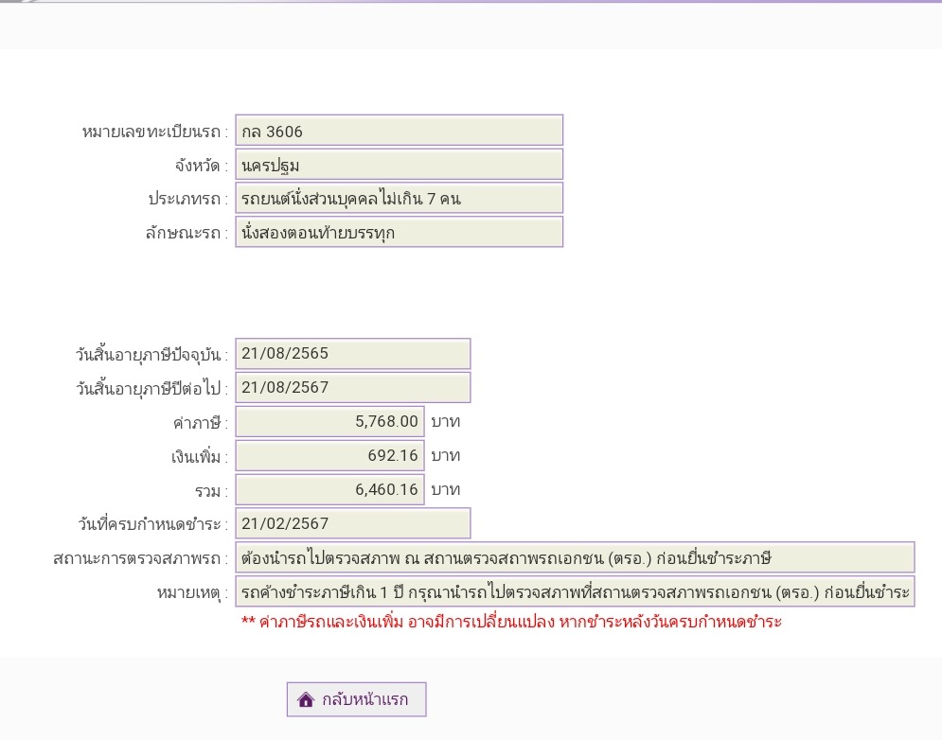This screenshot has height=740, width=942.
Task: Click the home icon on the กลับหน้าแรก button
Action: (306, 699)
